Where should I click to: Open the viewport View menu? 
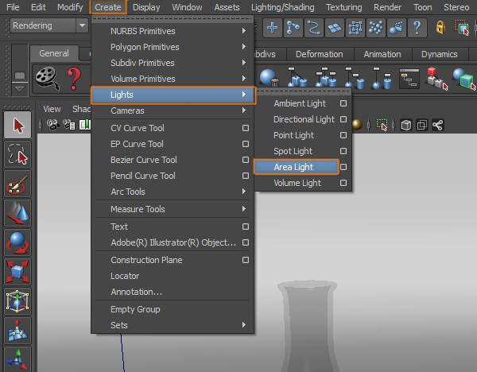tap(52, 109)
